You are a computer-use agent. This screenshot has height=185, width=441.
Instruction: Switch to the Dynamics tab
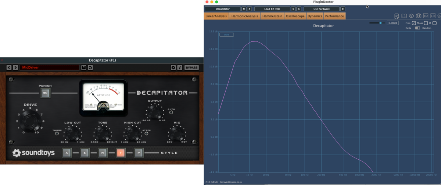pos(315,16)
